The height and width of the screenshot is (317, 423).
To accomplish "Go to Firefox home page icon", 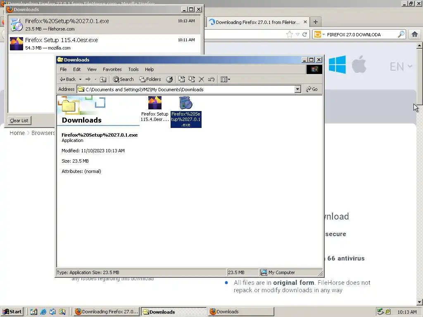I will 415,34.
